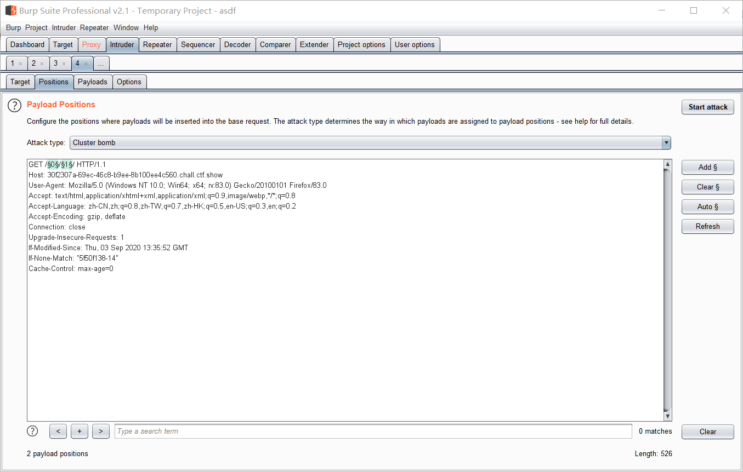Click the Accept-Language header line
This screenshot has height=472, width=743.
pyautogui.click(x=162, y=206)
